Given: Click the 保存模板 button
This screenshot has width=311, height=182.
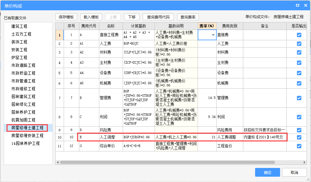Looking at the screenshot, I should 66,17.
